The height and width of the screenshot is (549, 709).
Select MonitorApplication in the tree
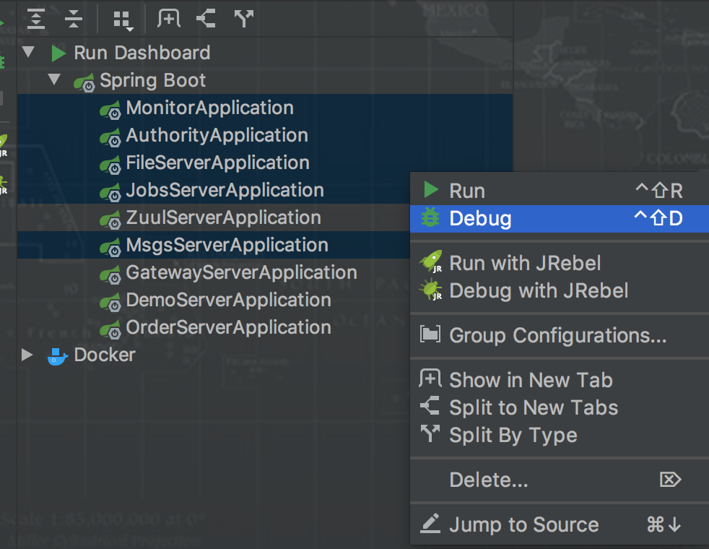click(210, 108)
